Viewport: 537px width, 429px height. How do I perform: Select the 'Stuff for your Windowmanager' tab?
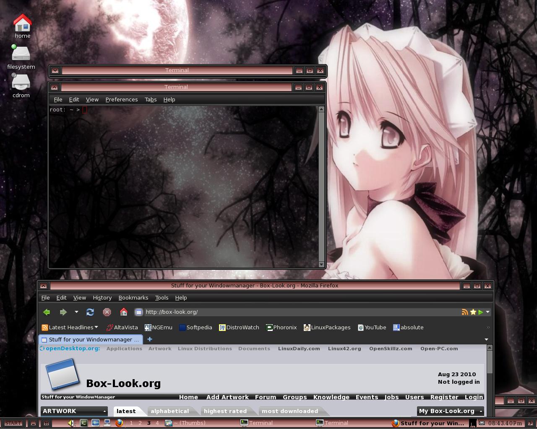point(91,339)
